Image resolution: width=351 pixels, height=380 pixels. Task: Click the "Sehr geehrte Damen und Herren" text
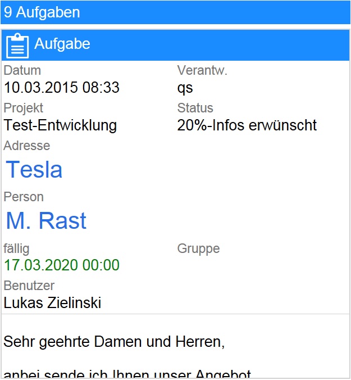pos(114,341)
